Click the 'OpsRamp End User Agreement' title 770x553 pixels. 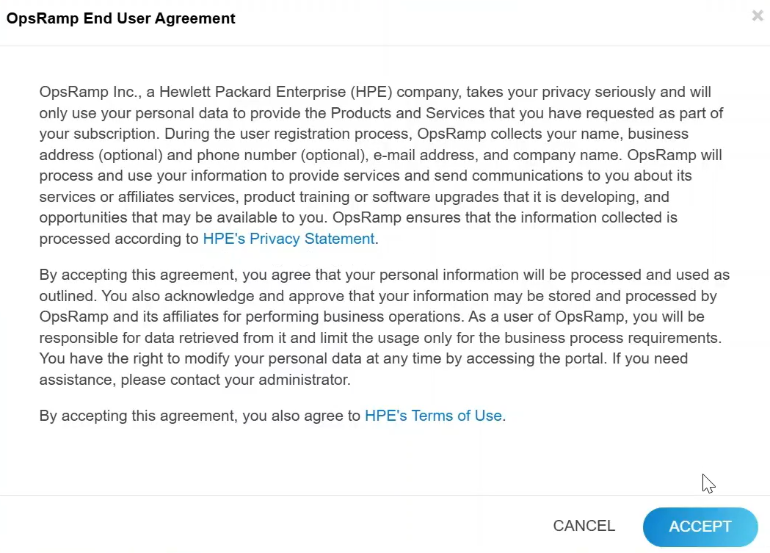[x=121, y=18]
